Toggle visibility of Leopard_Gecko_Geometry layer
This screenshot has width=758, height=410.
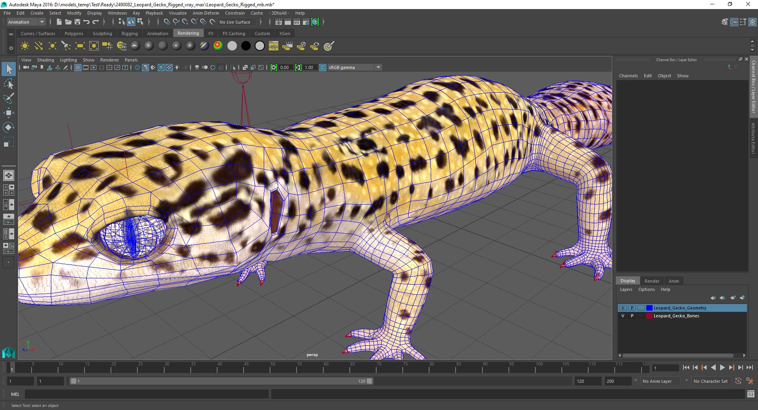(623, 308)
